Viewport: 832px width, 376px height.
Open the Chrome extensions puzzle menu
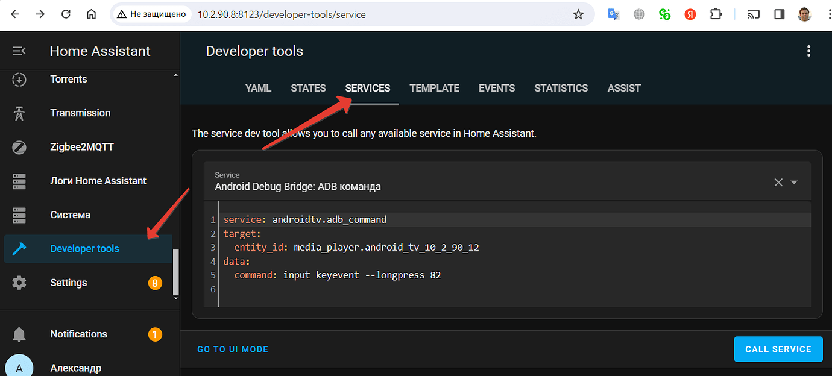click(x=716, y=14)
